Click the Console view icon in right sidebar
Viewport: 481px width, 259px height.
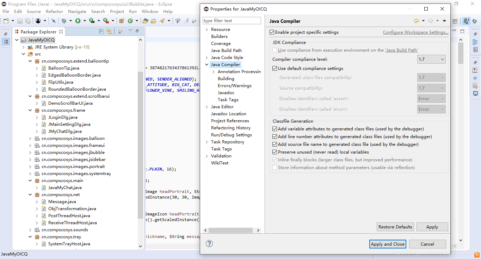(x=475, y=93)
